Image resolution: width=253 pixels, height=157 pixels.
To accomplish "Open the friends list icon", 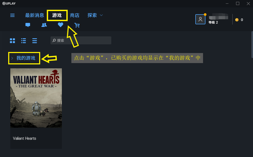I will pos(44,25).
